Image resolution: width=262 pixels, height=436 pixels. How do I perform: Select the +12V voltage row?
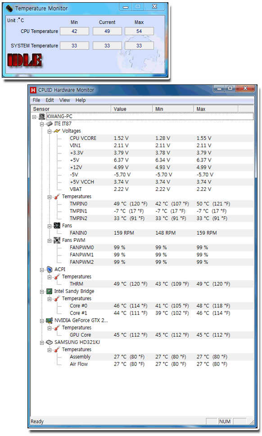coord(161,167)
